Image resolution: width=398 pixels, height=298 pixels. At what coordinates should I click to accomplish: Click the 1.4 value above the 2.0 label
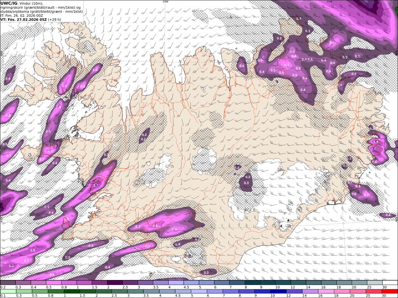click(376, 142)
